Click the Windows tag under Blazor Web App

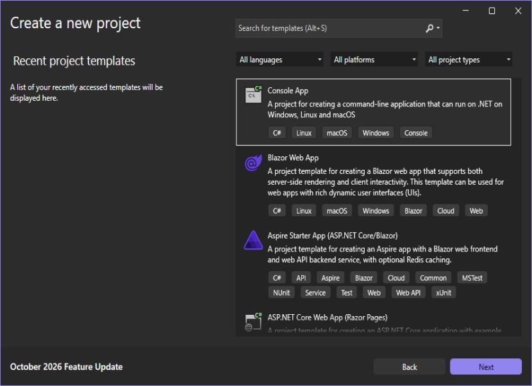376,211
